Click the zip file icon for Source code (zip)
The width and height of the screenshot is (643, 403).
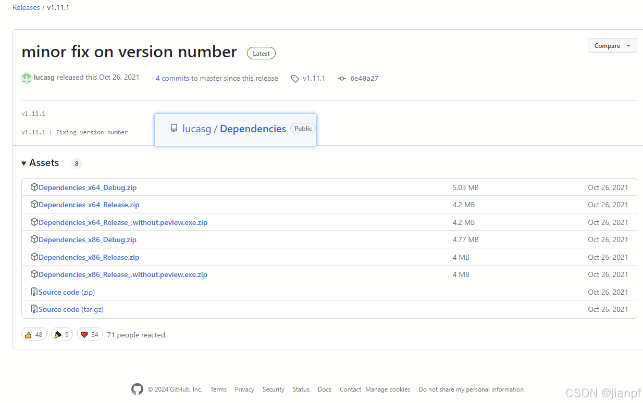point(34,292)
